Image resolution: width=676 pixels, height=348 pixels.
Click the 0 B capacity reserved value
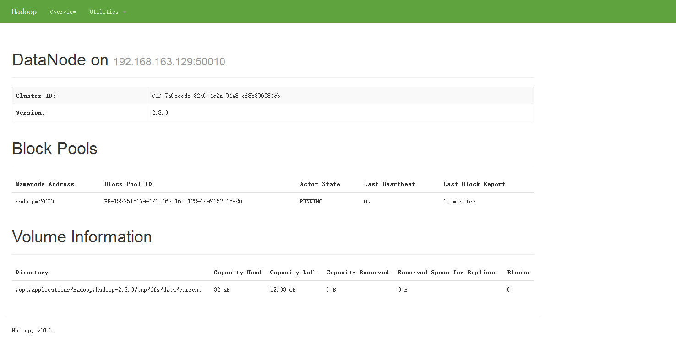(332, 290)
